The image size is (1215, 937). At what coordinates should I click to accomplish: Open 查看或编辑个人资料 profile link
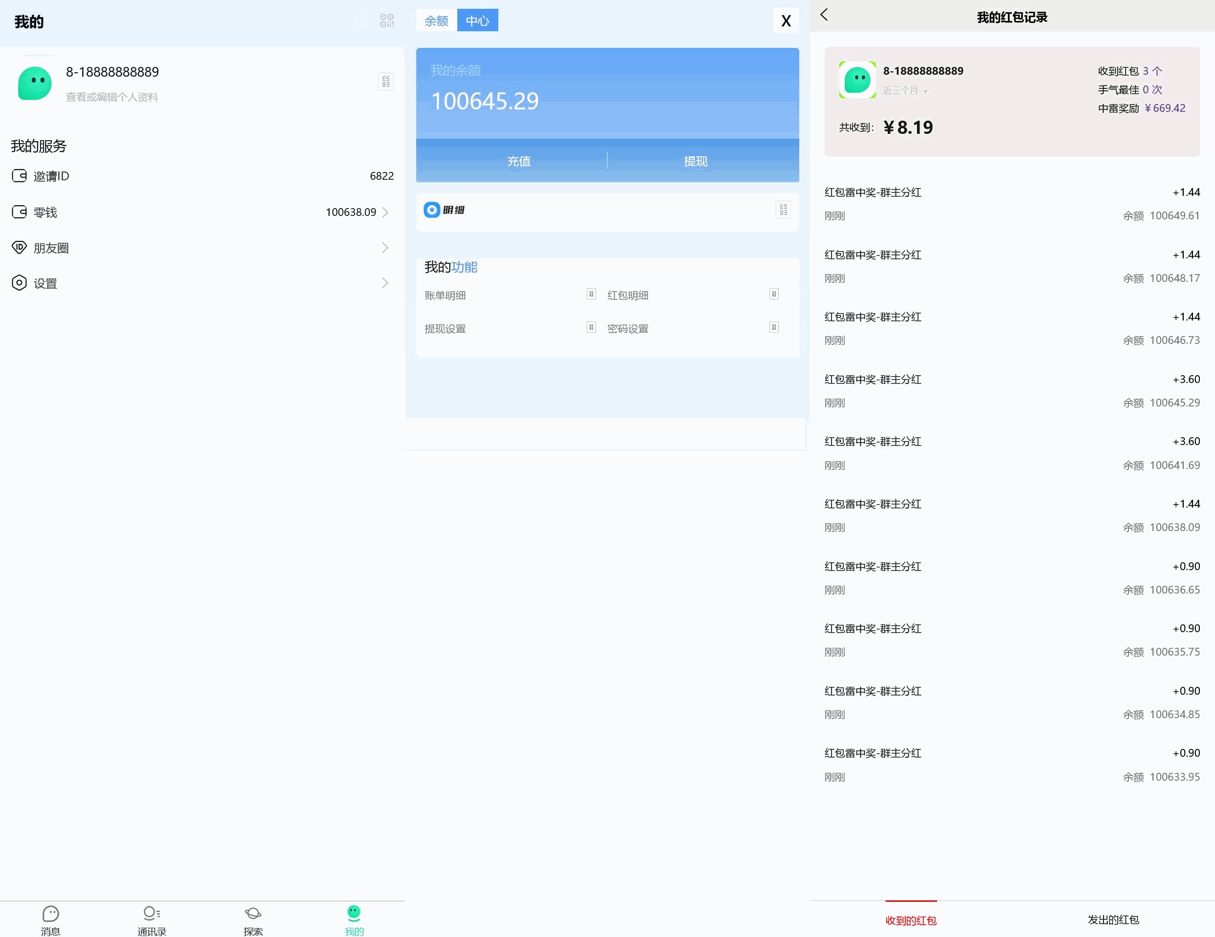[112, 97]
